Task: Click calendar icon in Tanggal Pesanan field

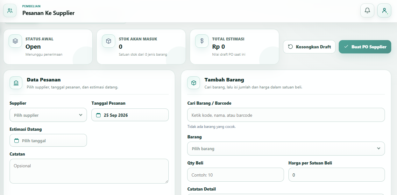Action: click(x=98, y=115)
